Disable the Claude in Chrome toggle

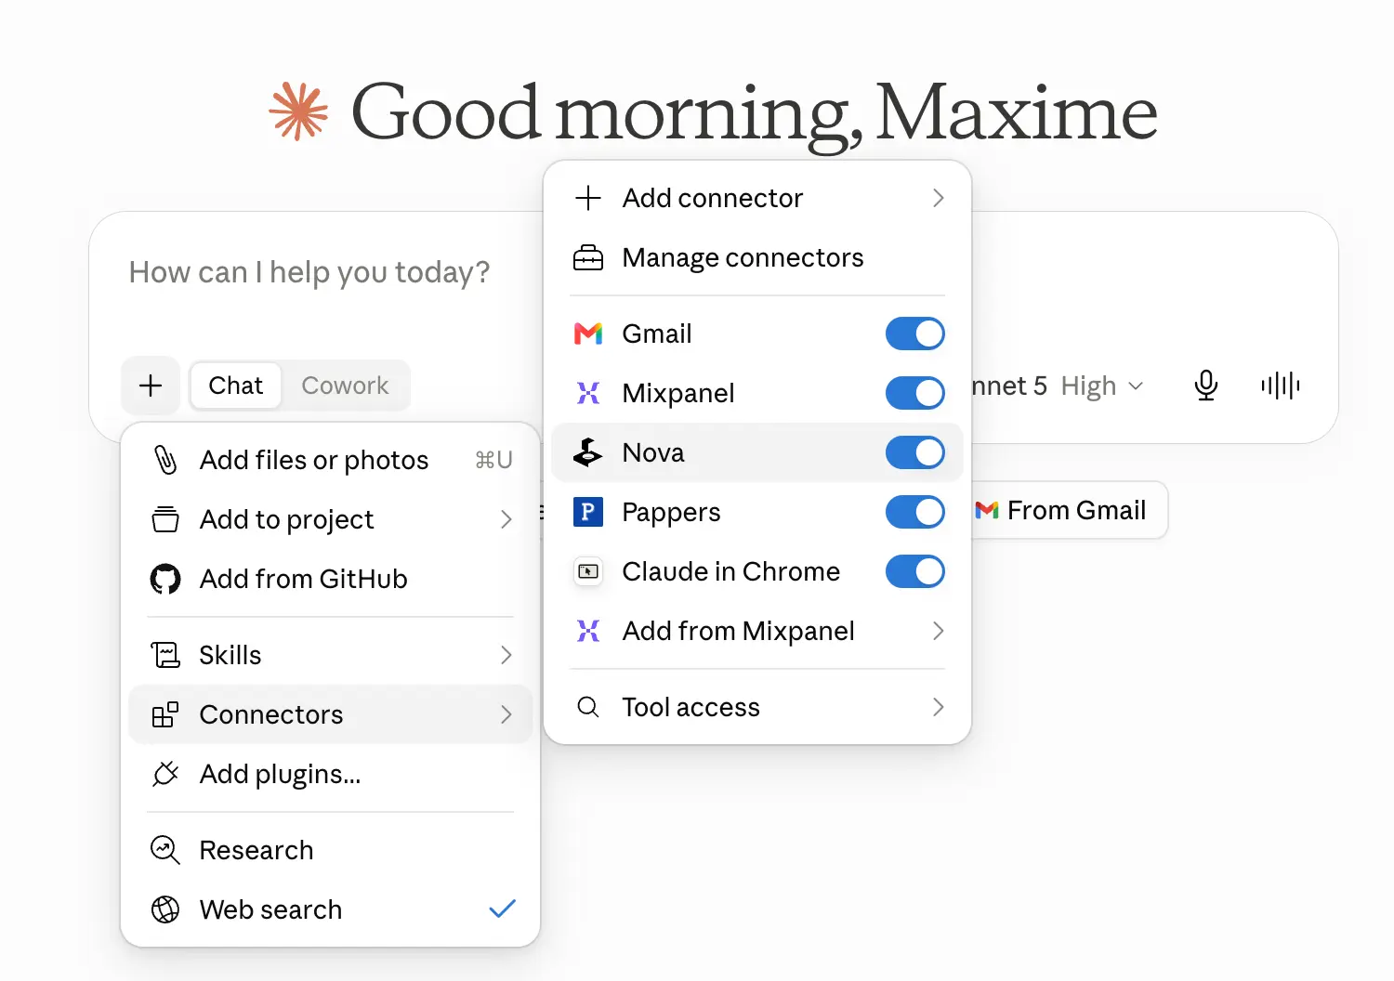pyautogui.click(x=915, y=571)
